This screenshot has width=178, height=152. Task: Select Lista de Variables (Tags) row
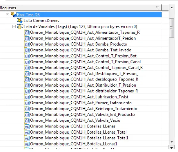pyautogui.click(x=80, y=26)
